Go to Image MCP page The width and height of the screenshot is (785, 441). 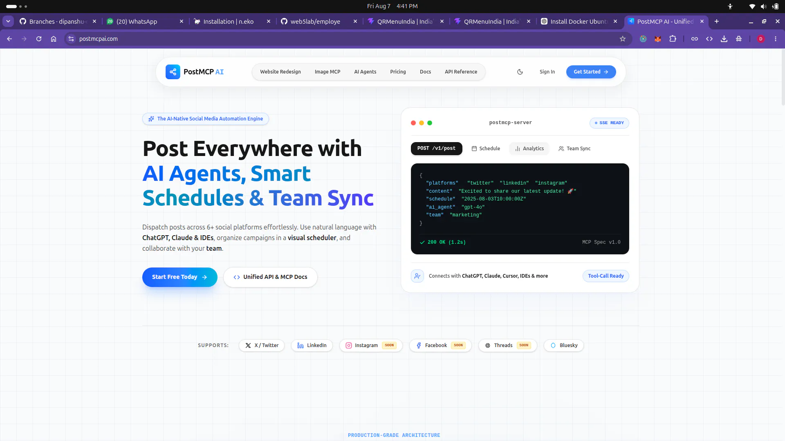[x=327, y=72]
